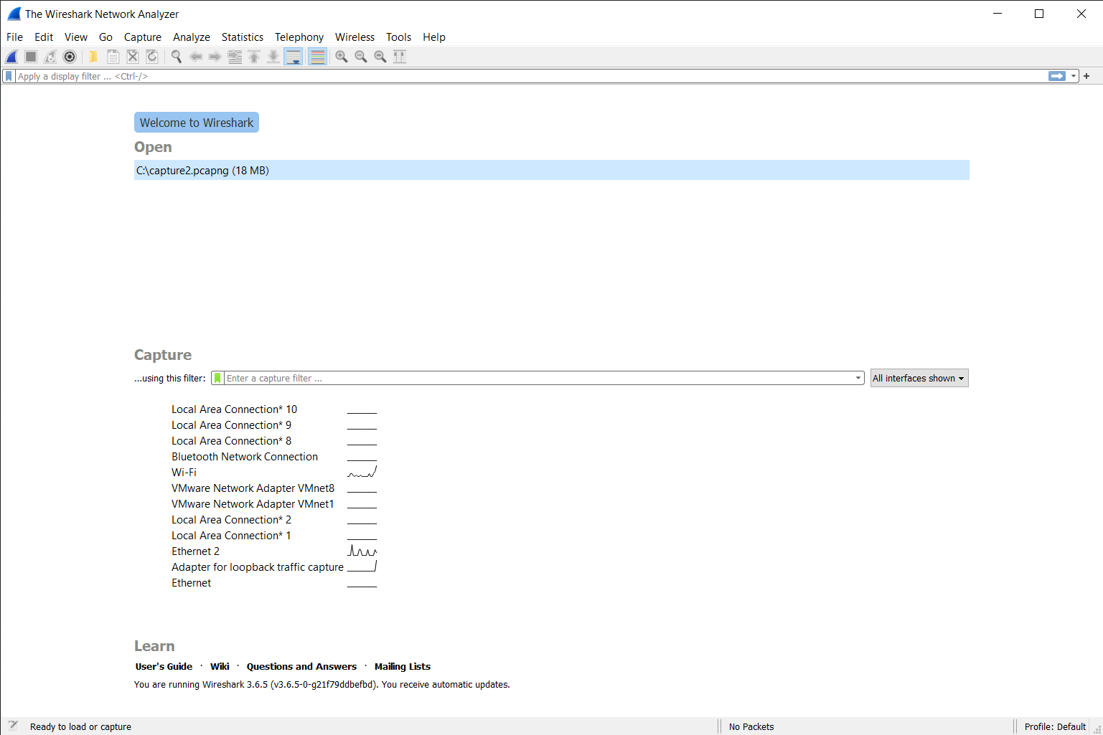Toggle auto-scroll during live capture
This screenshot has width=1103, height=735.
(x=294, y=57)
